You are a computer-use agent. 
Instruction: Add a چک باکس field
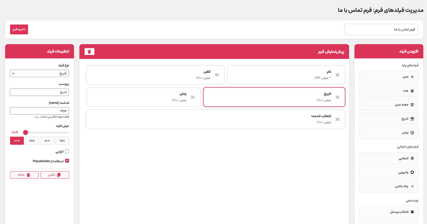point(389,186)
